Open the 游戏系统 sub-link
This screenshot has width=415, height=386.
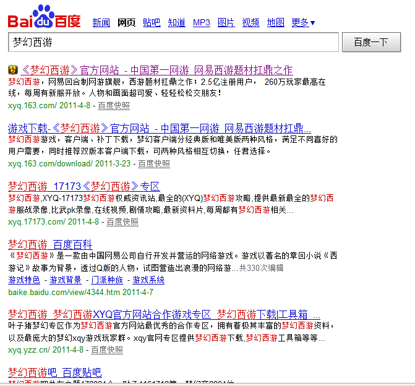tap(148, 280)
